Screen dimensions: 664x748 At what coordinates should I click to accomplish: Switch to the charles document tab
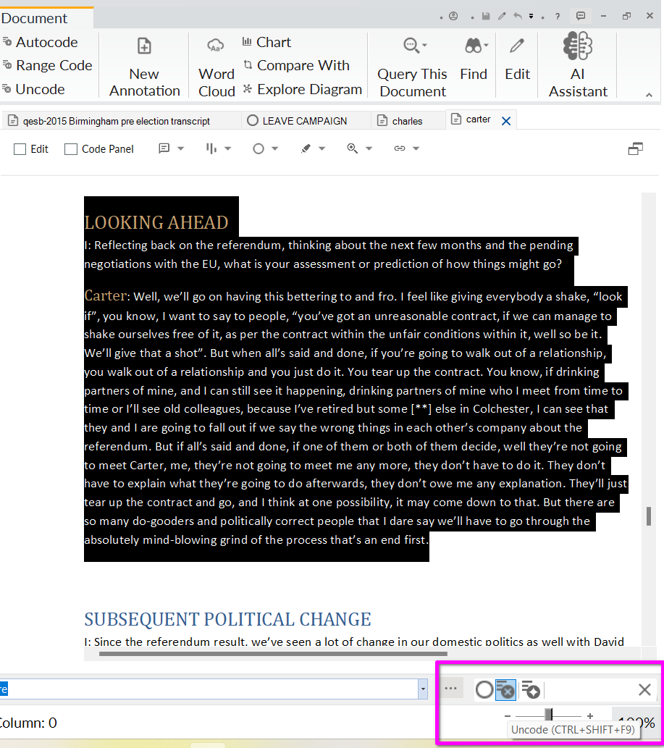[x=406, y=121]
